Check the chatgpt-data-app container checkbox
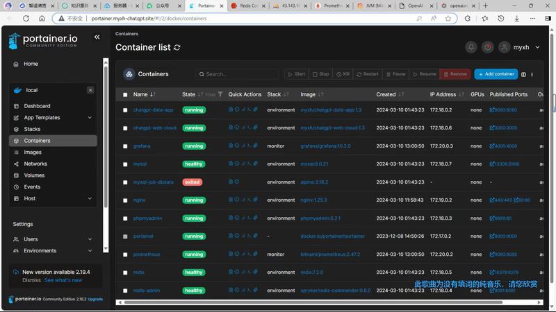Viewport: 556px width, 312px height. [x=125, y=110]
